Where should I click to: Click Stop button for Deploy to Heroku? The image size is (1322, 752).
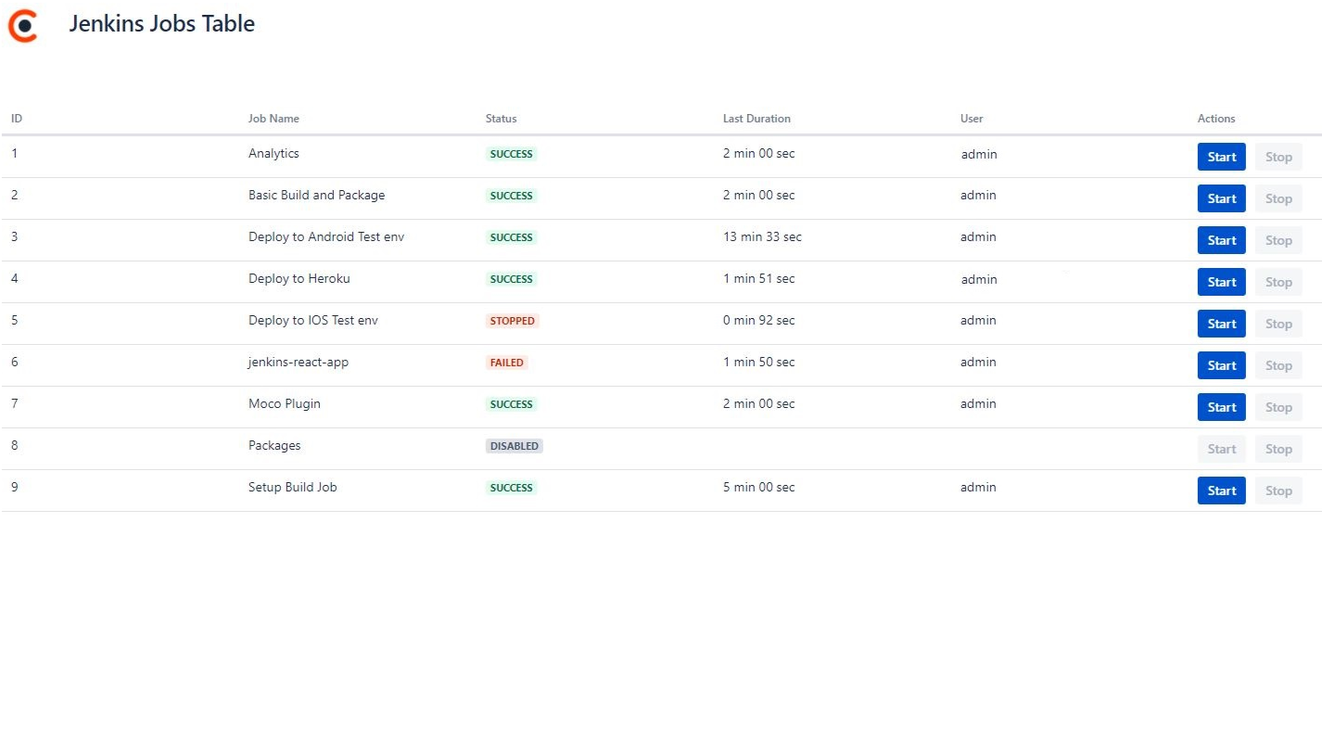click(1278, 282)
